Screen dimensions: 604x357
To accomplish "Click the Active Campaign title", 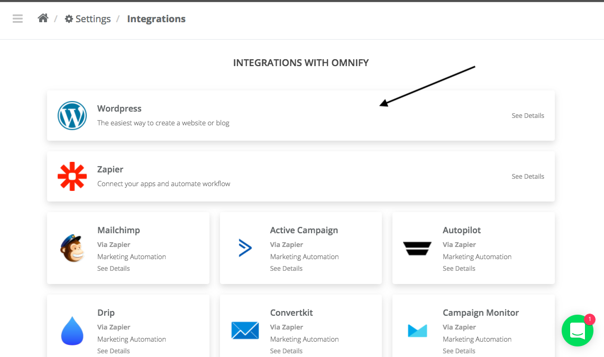I will click(304, 230).
